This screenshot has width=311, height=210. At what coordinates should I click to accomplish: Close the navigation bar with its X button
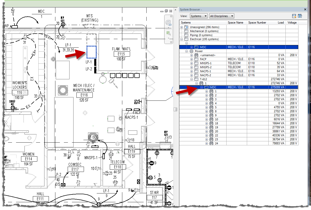[x=171, y=16]
